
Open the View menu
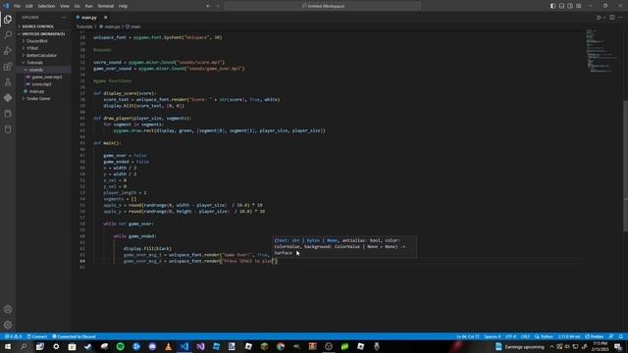pos(65,6)
